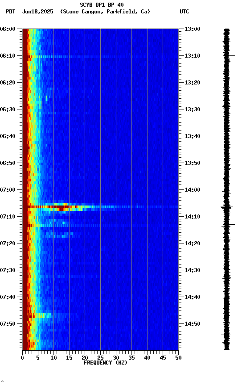The width and height of the screenshot is (246, 386).
Task: Click the 0 Hz frequency axis label
Action: coord(22,358)
